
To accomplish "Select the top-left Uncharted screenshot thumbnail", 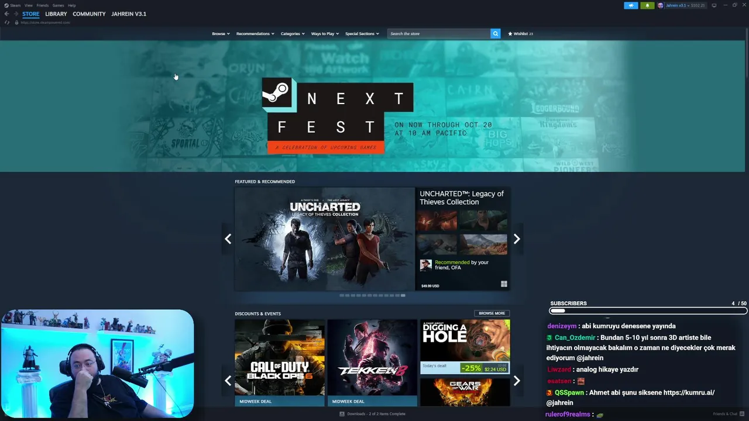I will (437, 220).
